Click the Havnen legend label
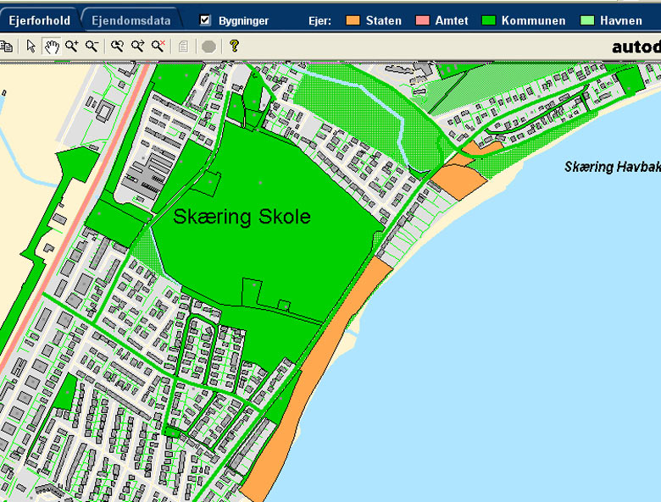This screenshot has height=502, width=661. click(621, 20)
